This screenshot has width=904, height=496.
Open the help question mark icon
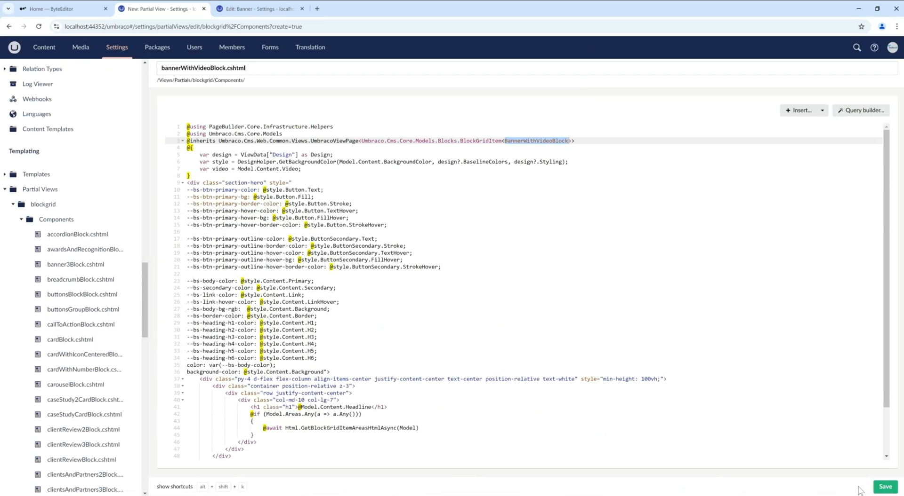pos(874,47)
